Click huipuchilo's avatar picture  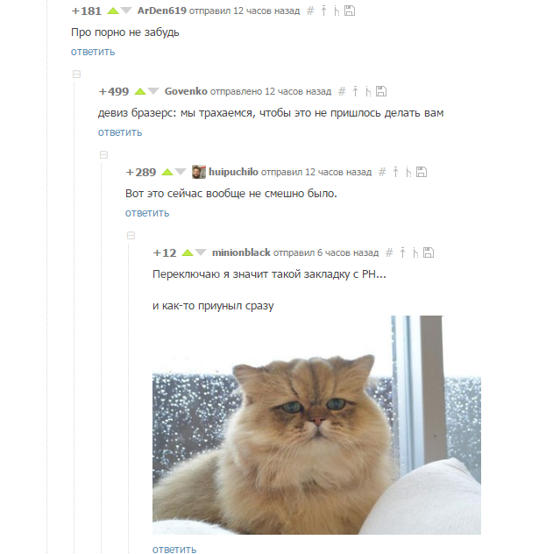tap(199, 172)
